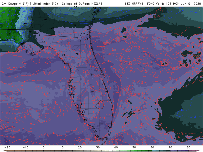Click the 74 dewpoint value on the map
Screen dimensions: 203x152
92,49
